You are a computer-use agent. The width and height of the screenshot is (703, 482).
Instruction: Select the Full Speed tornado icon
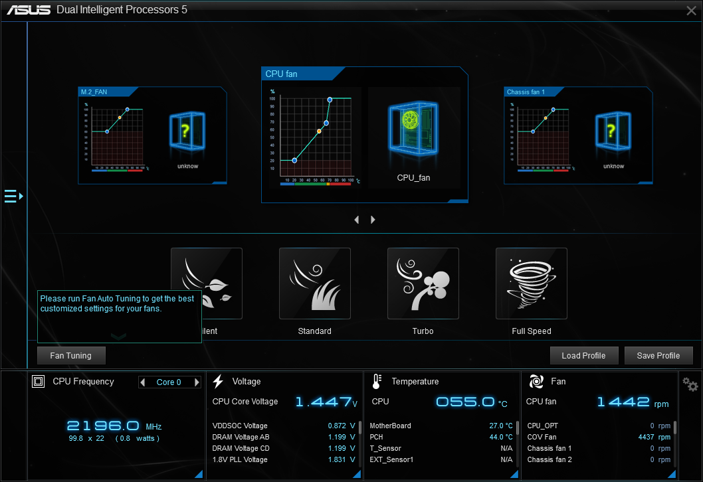click(x=532, y=283)
